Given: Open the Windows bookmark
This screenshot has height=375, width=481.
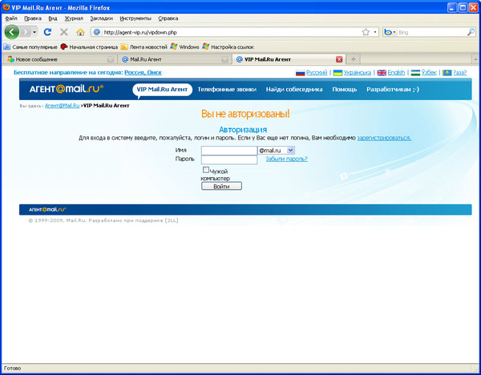Looking at the screenshot, I should tap(184, 47).
